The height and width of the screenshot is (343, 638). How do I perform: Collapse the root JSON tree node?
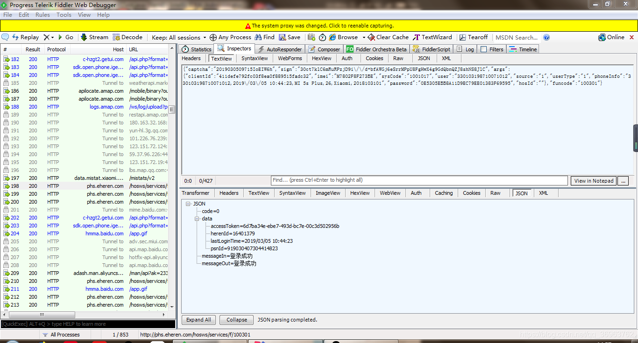[x=188, y=204]
